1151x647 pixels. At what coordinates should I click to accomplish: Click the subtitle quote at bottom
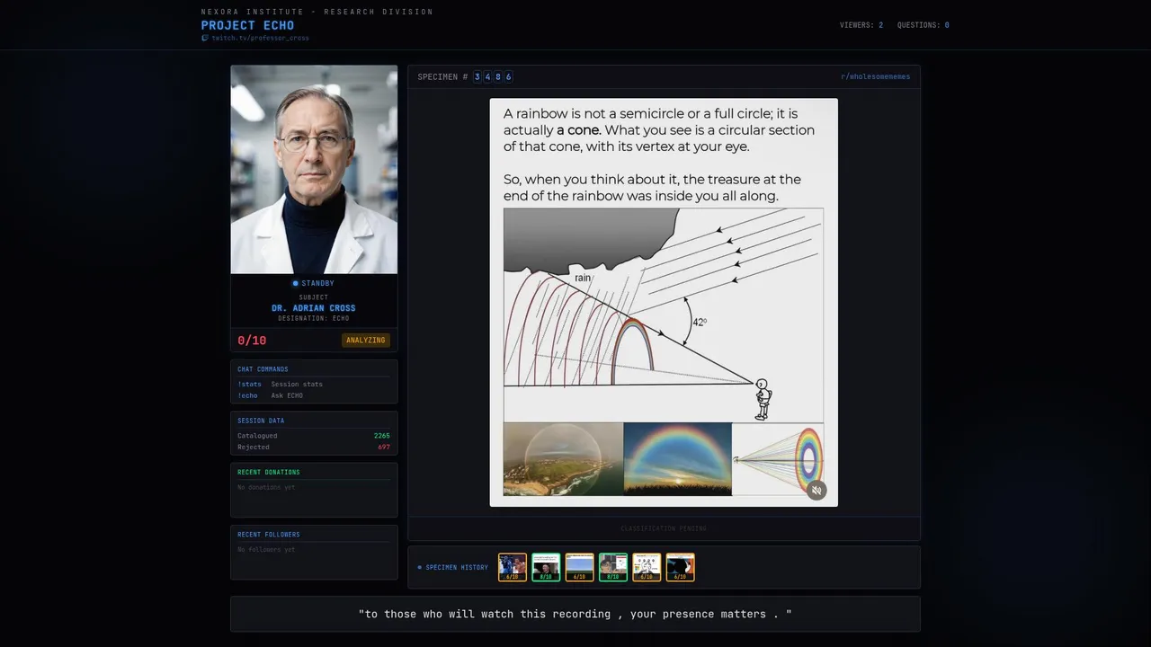575,614
